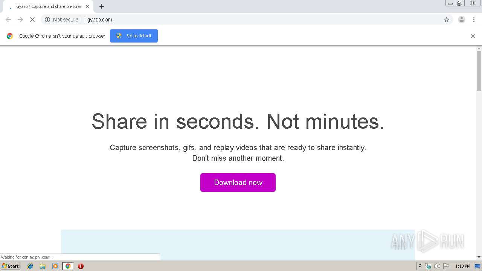Open the network tray icon
Image resolution: width=482 pixels, height=271 pixels.
pyautogui.click(x=428, y=266)
